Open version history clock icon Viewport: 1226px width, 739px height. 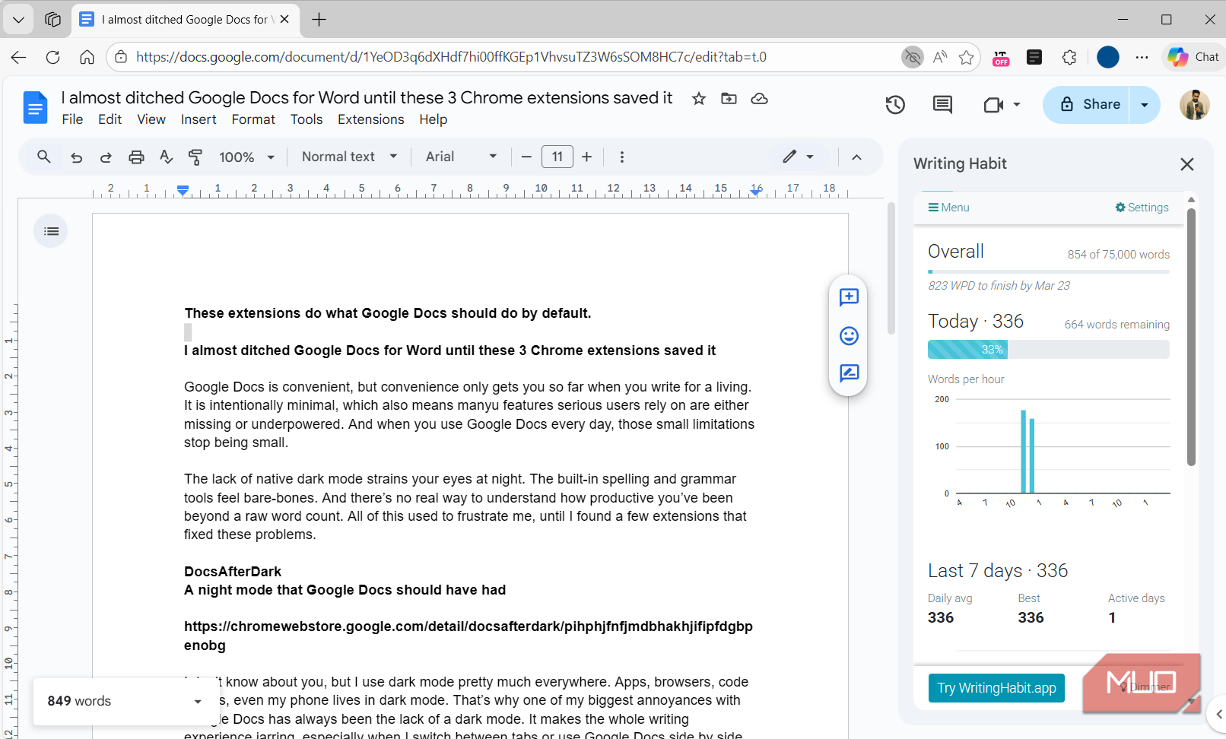coord(895,105)
